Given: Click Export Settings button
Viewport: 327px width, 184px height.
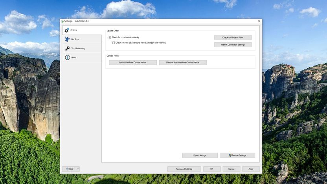Looking at the screenshot, I should tap(200, 155).
